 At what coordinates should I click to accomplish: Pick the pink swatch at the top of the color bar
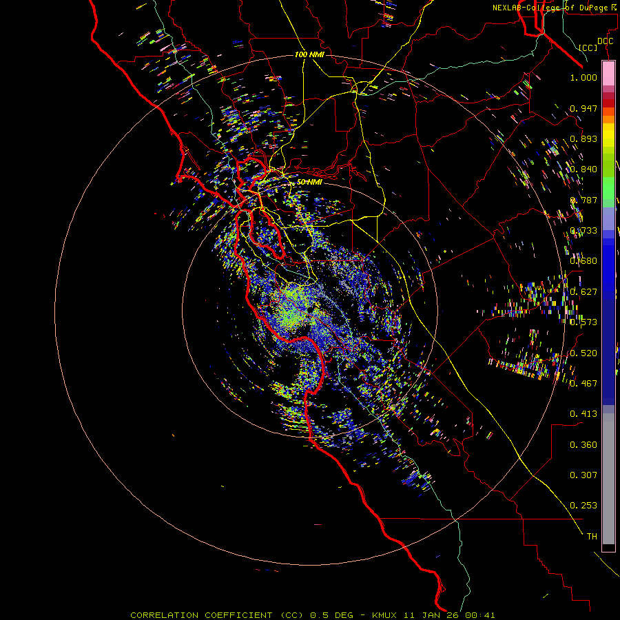[608, 73]
